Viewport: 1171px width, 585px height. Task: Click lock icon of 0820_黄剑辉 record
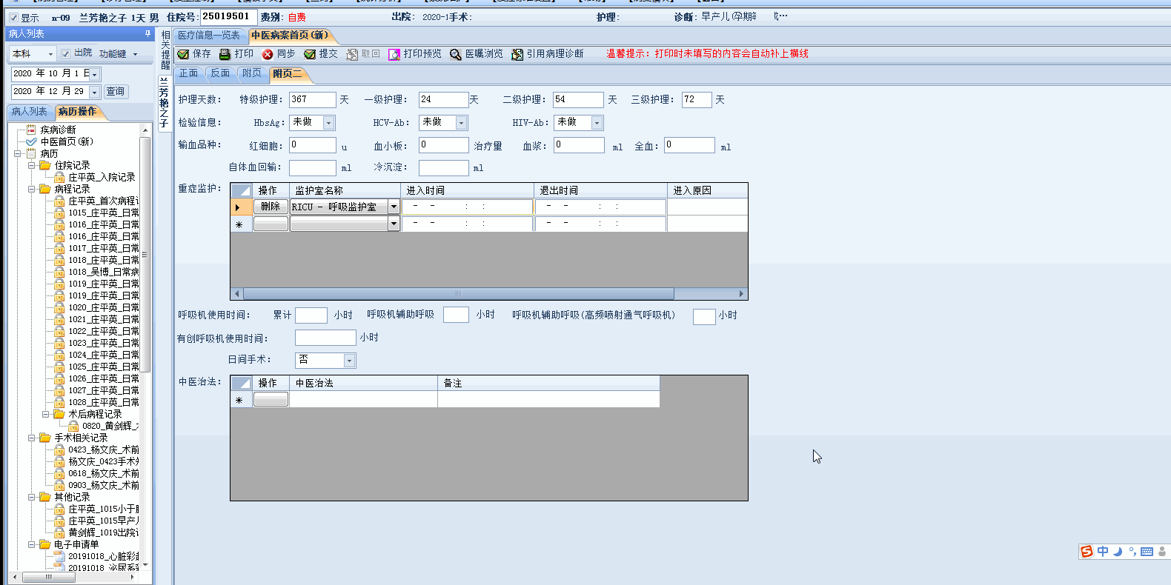point(73,426)
